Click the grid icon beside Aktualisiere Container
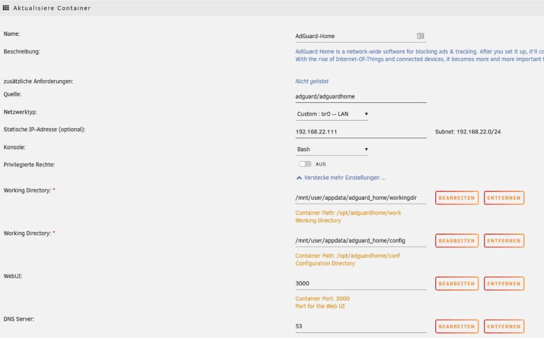Viewport: 544px width, 338px height. [x=6, y=8]
